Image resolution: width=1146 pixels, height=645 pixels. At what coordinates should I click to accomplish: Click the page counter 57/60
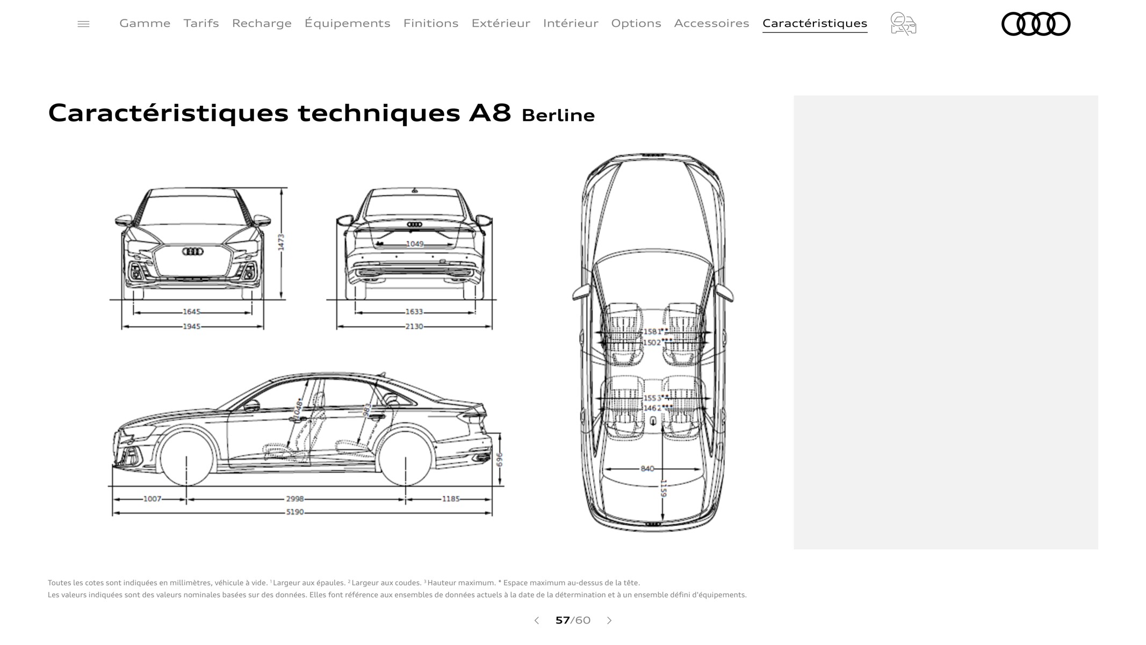573,620
